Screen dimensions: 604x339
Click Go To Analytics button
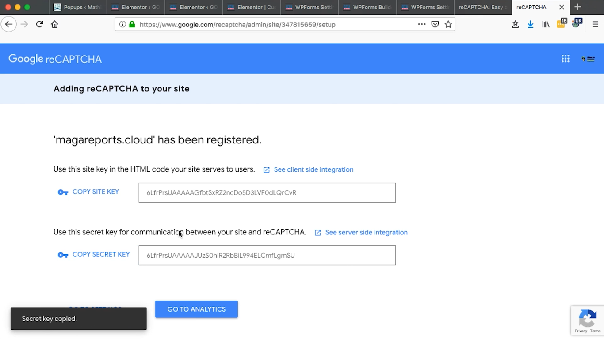click(196, 309)
